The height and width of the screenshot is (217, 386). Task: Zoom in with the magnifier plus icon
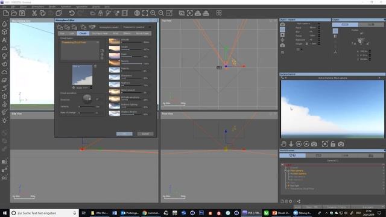pos(153,13)
